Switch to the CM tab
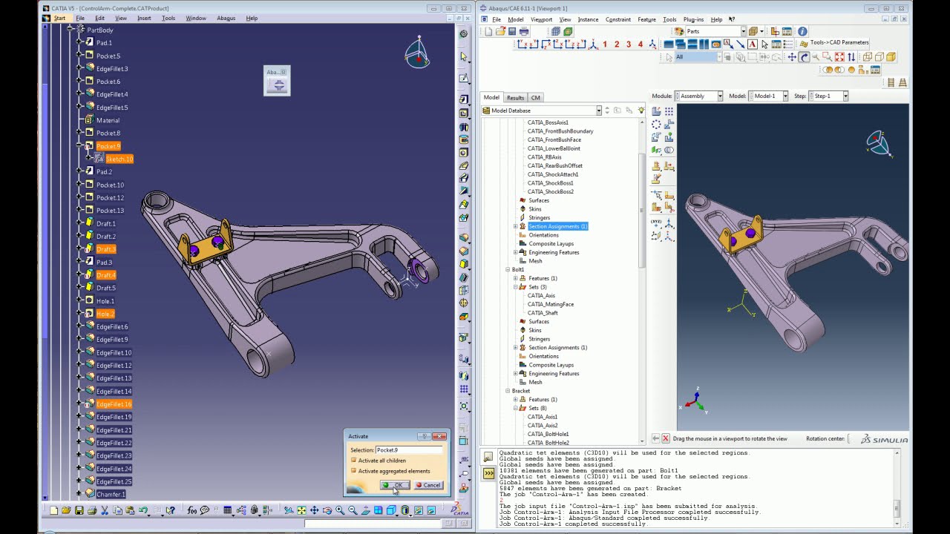 tap(535, 97)
